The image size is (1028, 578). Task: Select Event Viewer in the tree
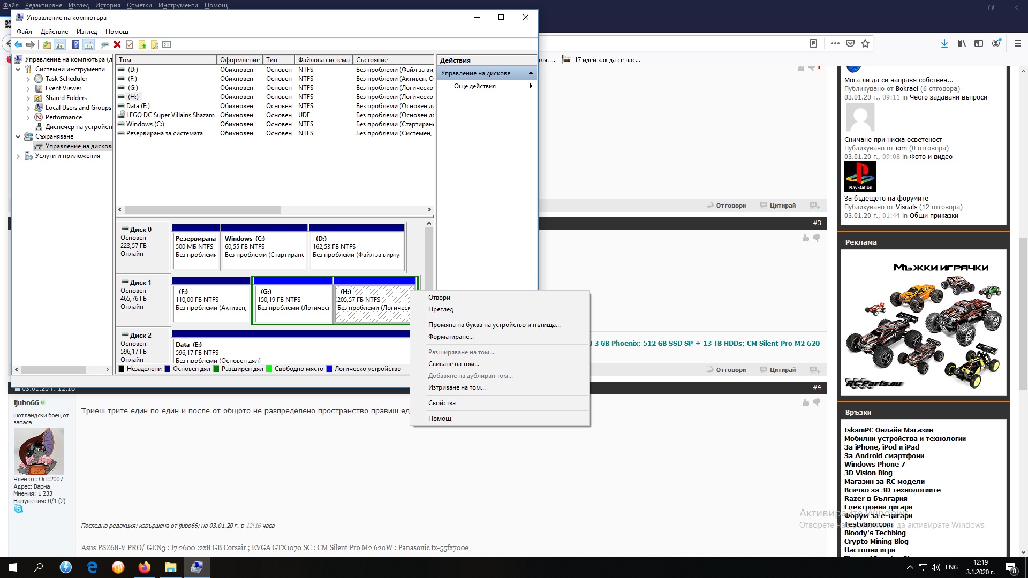pyautogui.click(x=63, y=88)
